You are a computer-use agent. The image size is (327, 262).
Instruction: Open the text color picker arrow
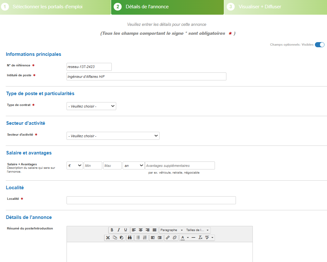pos(188,238)
